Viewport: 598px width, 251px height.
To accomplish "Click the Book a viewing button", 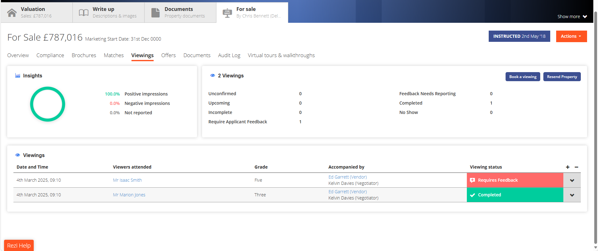I will tap(523, 77).
